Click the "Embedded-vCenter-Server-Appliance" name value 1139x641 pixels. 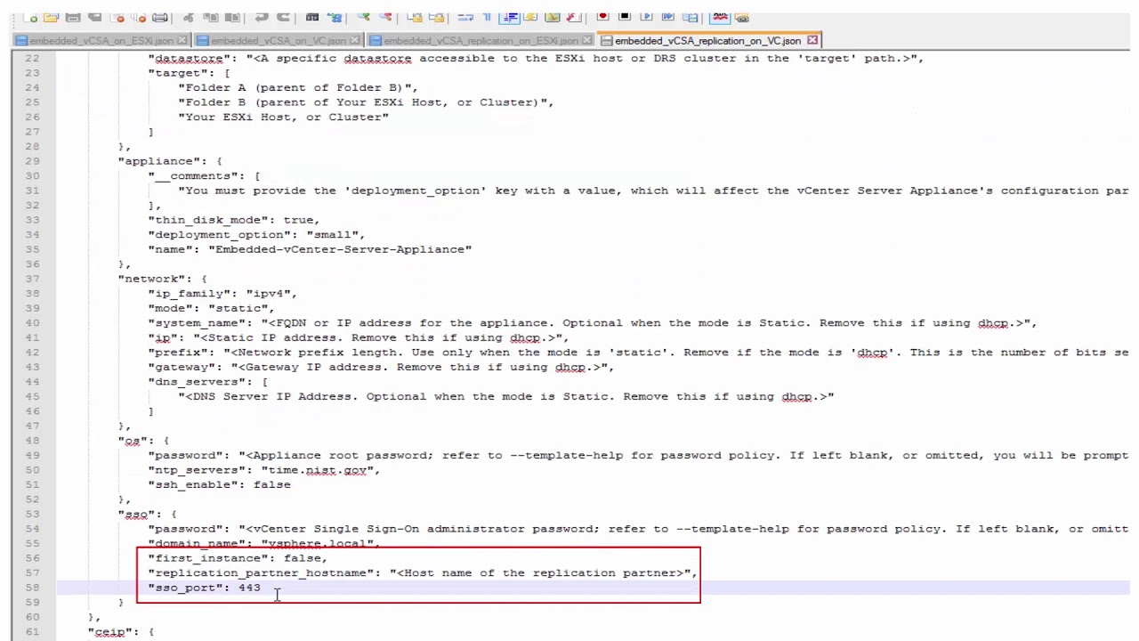point(340,249)
